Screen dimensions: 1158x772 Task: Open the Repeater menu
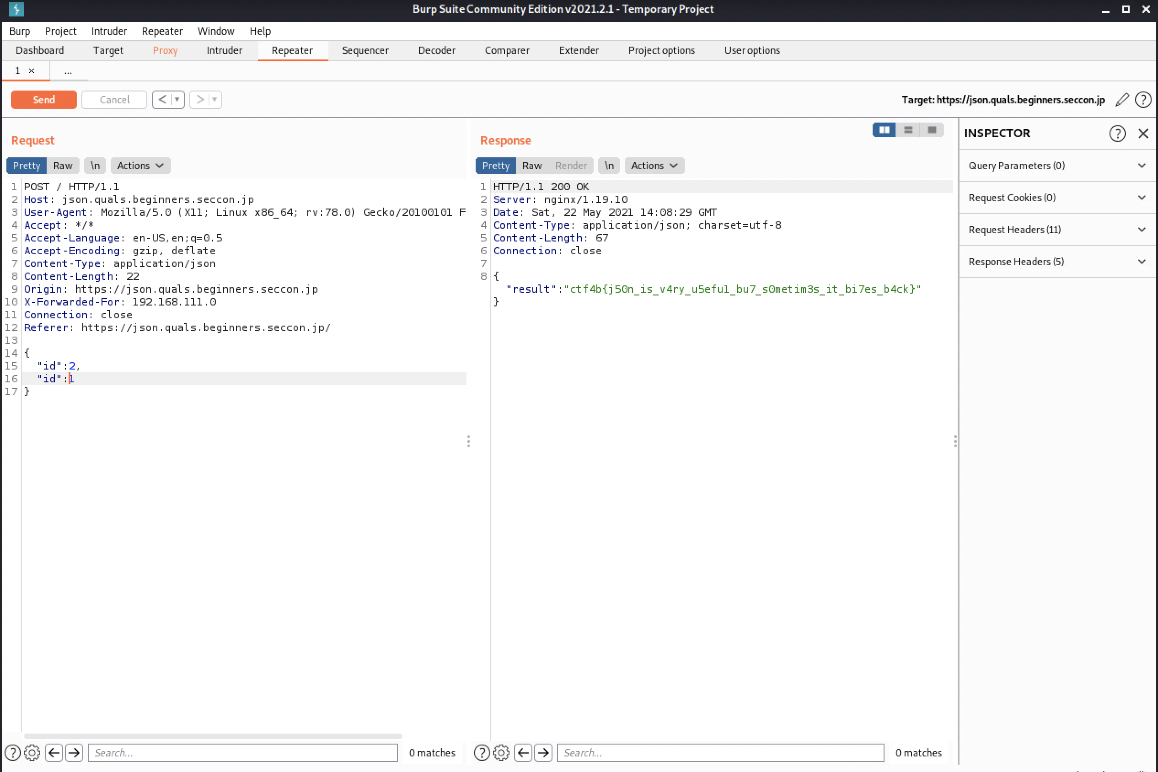(x=162, y=32)
